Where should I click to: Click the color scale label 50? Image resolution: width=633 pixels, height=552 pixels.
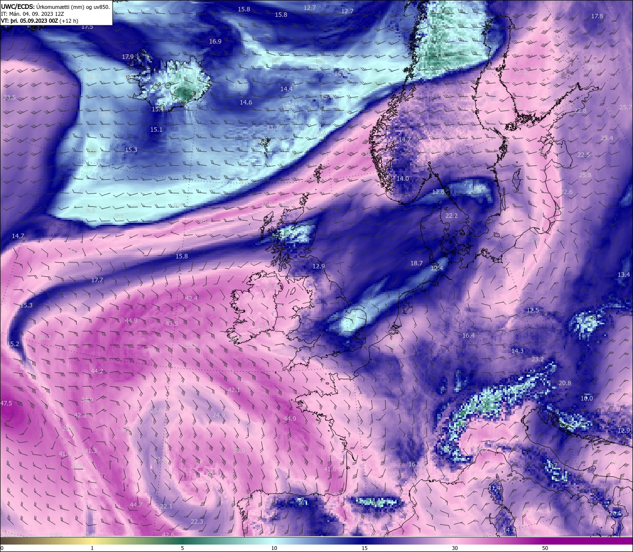tap(545, 548)
